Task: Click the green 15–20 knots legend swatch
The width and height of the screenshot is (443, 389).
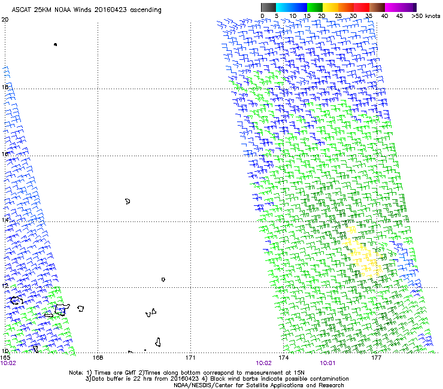Action: click(x=315, y=7)
